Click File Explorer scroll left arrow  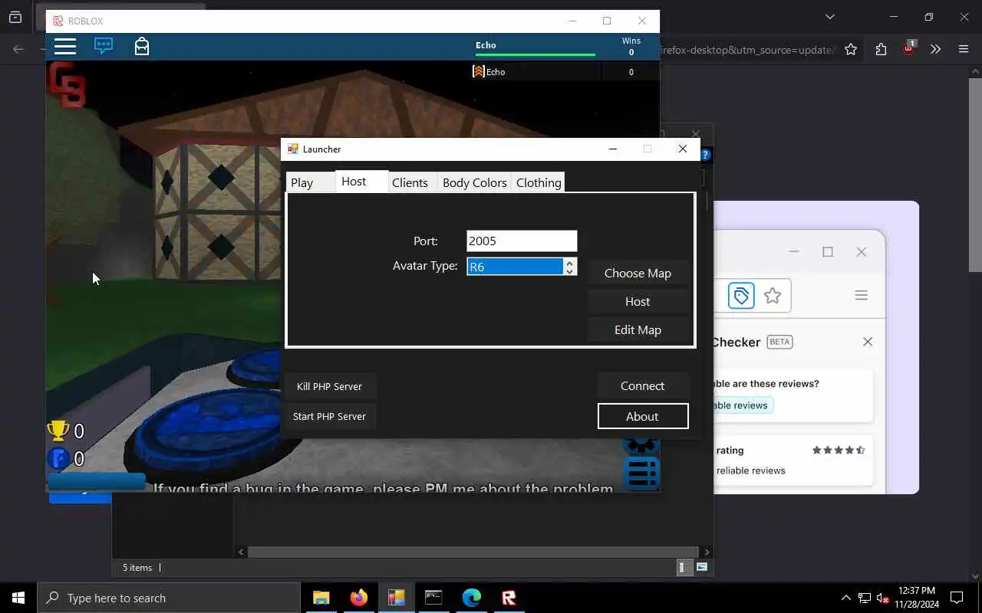click(x=242, y=552)
